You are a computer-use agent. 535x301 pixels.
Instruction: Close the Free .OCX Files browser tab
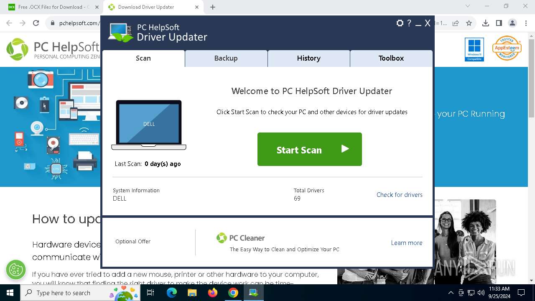coord(97,7)
